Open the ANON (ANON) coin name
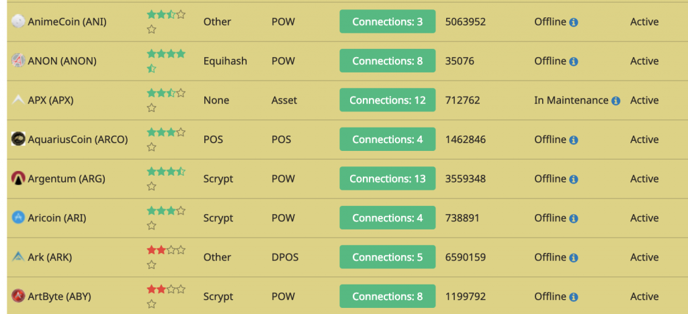Image resolution: width=688 pixels, height=314 pixels. coord(62,61)
